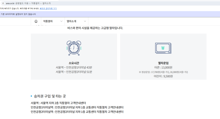The width and height of the screenshot is (220, 119).
Task: Click the 서울역 ~ 인천공항2터미널 51분 text
Action: (74, 72)
